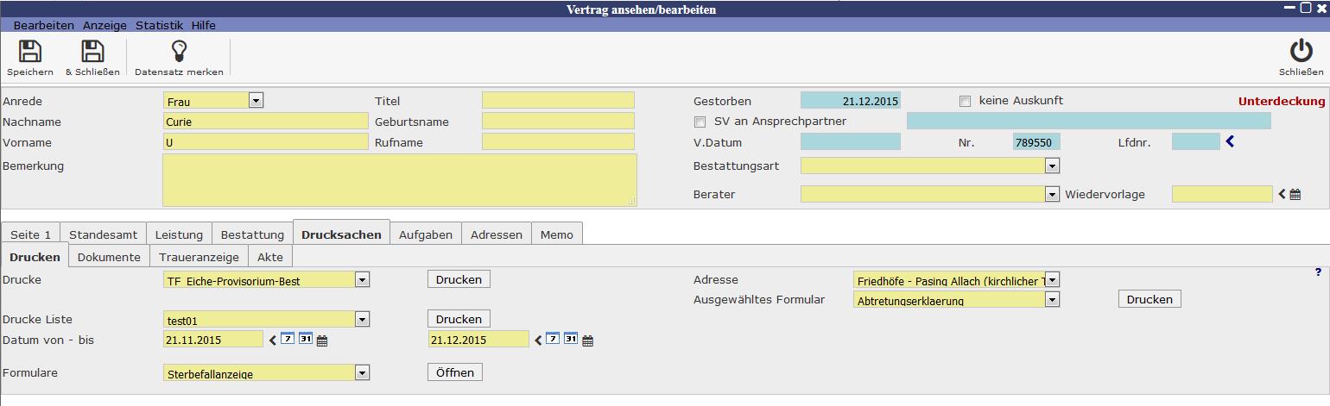This screenshot has height=406, width=1330.
Task: Enable the keine Auskunft checkbox
Action: (965, 101)
